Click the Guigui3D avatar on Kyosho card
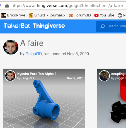The width and height of the screenshot is (126, 128). coord(10,76)
